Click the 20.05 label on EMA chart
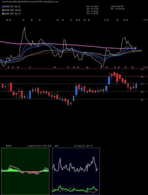 tap(139, 51)
